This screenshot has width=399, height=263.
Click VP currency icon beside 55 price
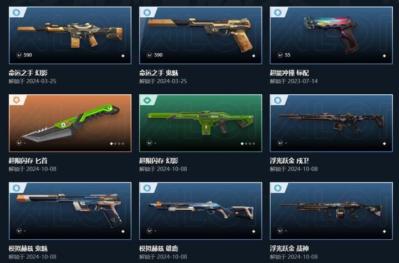coord(280,55)
